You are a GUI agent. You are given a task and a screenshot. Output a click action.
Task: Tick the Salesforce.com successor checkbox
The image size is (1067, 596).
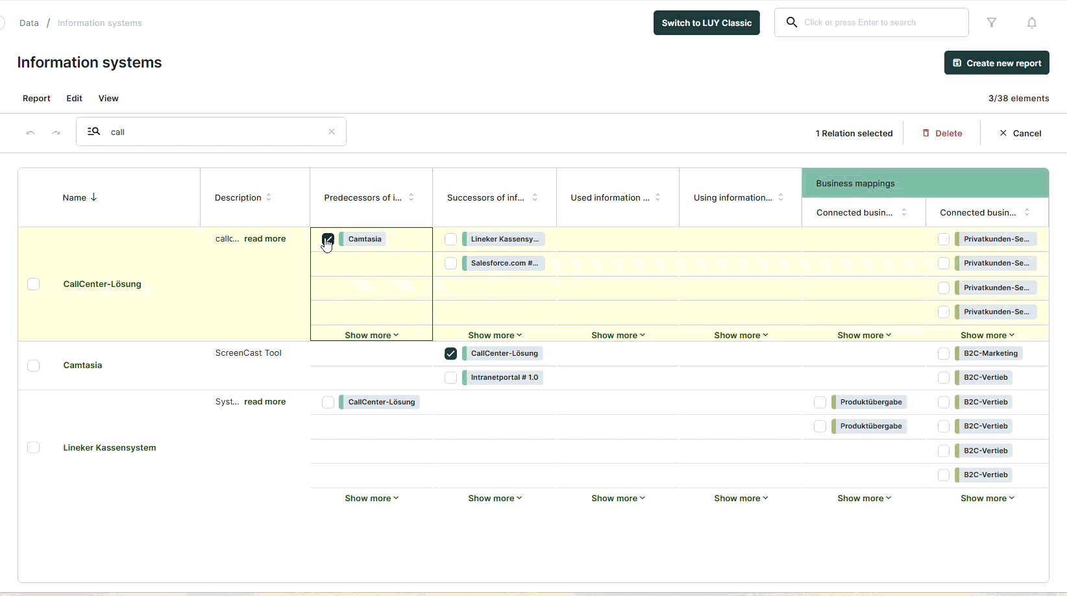[450, 264]
